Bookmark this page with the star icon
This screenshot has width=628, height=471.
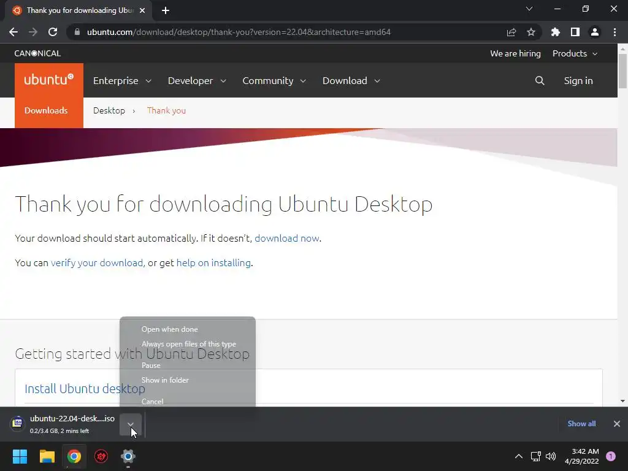(x=531, y=32)
